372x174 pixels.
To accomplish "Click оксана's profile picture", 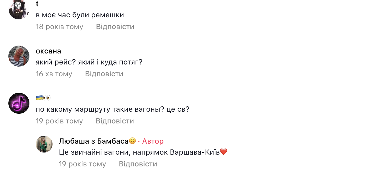I will pyautogui.click(x=19, y=56).
